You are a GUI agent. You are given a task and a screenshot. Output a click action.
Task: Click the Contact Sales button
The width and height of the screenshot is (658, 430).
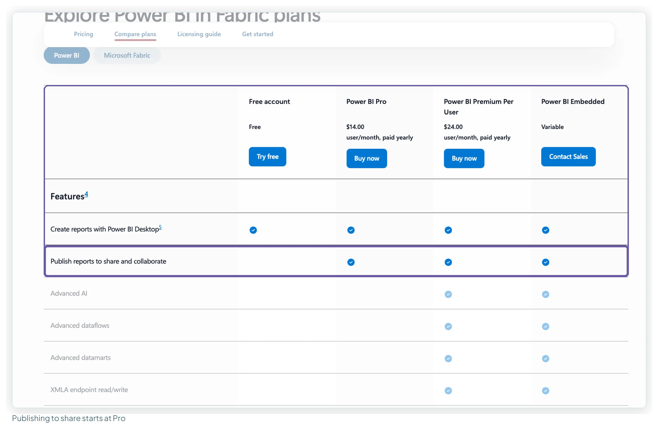(x=568, y=157)
